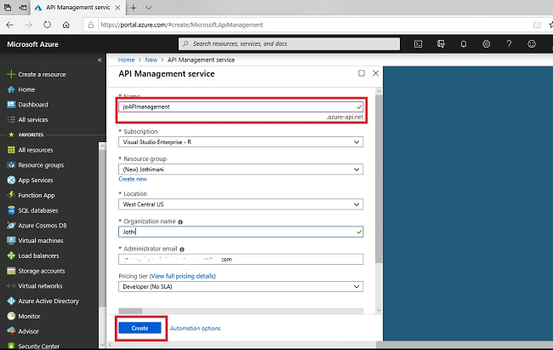
Task: Open a new browser tab
Action: (x=134, y=8)
